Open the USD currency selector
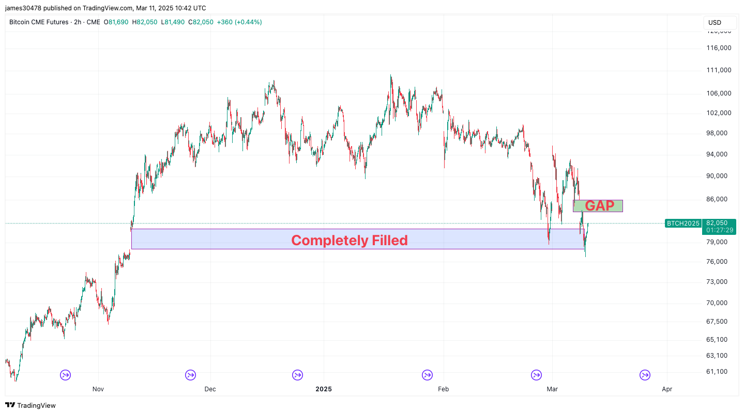The height and width of the screenshot is (414, 744). point(719,23)
